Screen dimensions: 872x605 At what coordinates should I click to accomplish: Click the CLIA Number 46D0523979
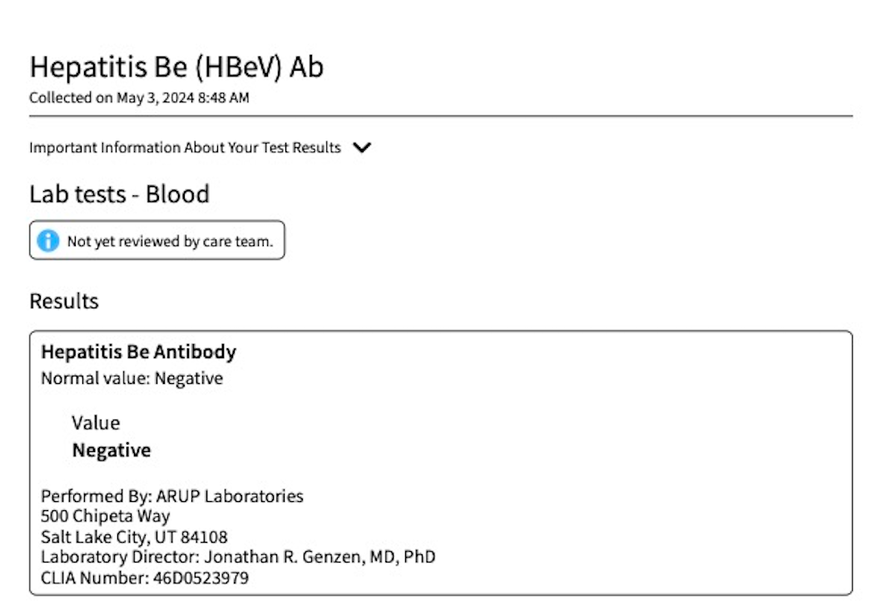click(x=145, y=578)
